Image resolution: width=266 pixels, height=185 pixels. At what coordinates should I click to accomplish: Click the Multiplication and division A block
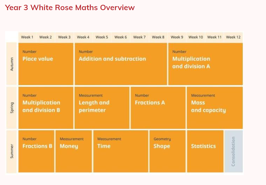coord(205,64)
